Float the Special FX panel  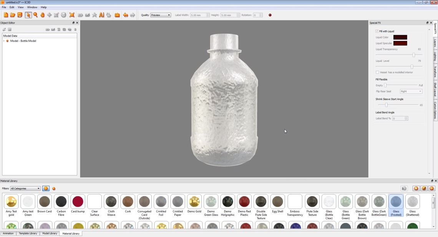[427, 23]
